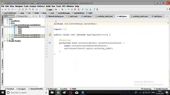The image size is (170, 95).
Task: Click the Cut scissors icon
Action: [20, 9]
